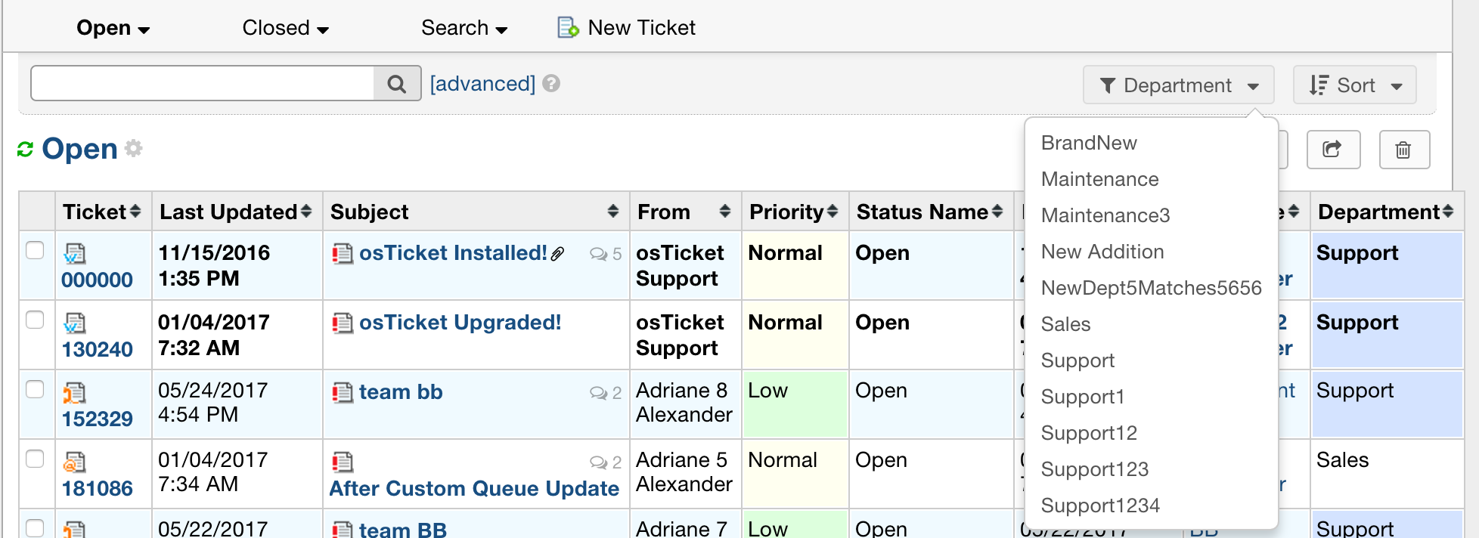This screenshot has width=1479, height=538.
Task: Open ticket number 130240
Action: [x=97, y=350]
